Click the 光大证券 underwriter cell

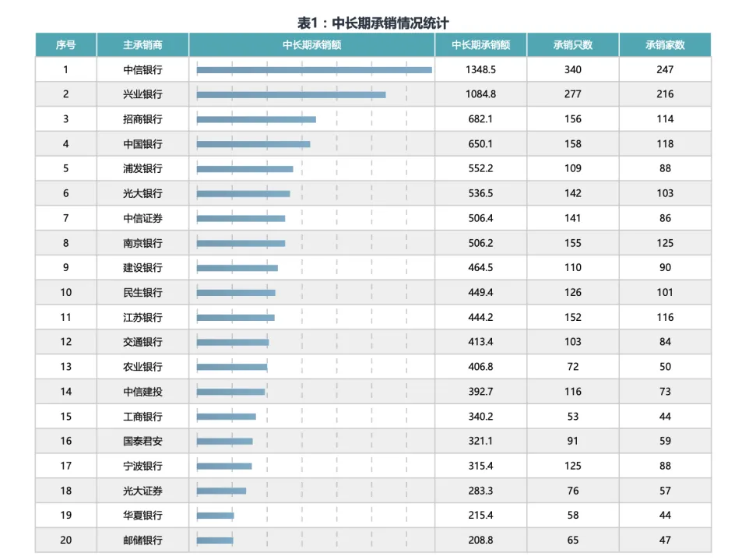point(142,491)
